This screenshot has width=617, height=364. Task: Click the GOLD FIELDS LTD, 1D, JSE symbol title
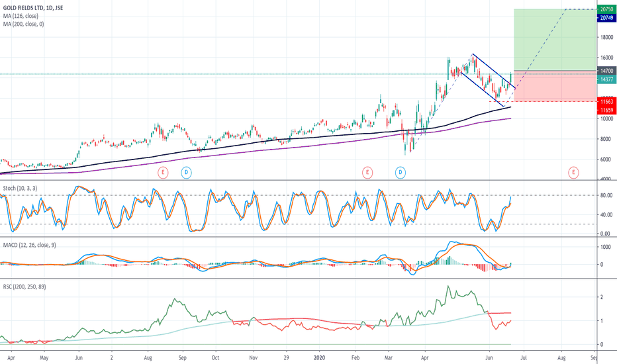click(33, 8)
